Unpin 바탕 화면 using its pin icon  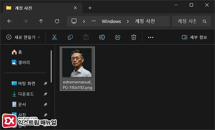(45, 83)
